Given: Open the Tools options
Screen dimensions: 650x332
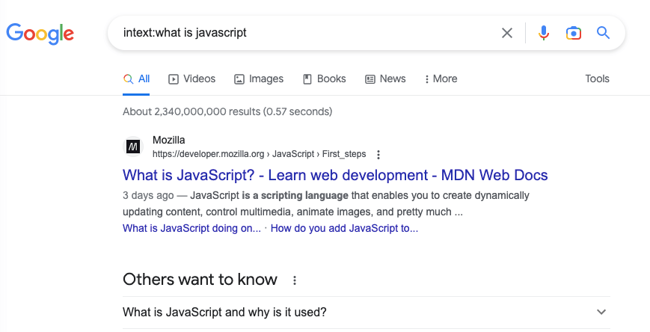Looking at the screenshot, I should pos(597,79).
